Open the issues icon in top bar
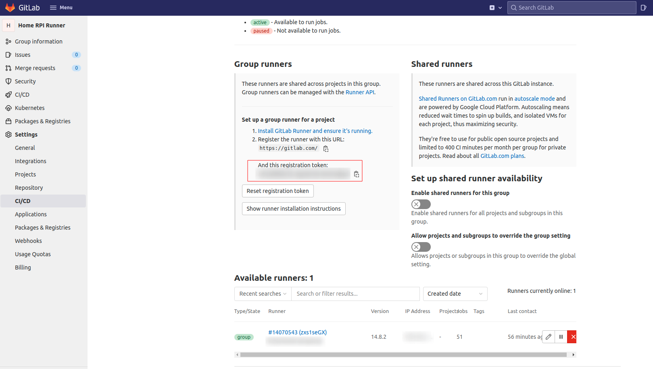Image resolution: width=653 pixels, height=369 pixels. coord(643,8)
